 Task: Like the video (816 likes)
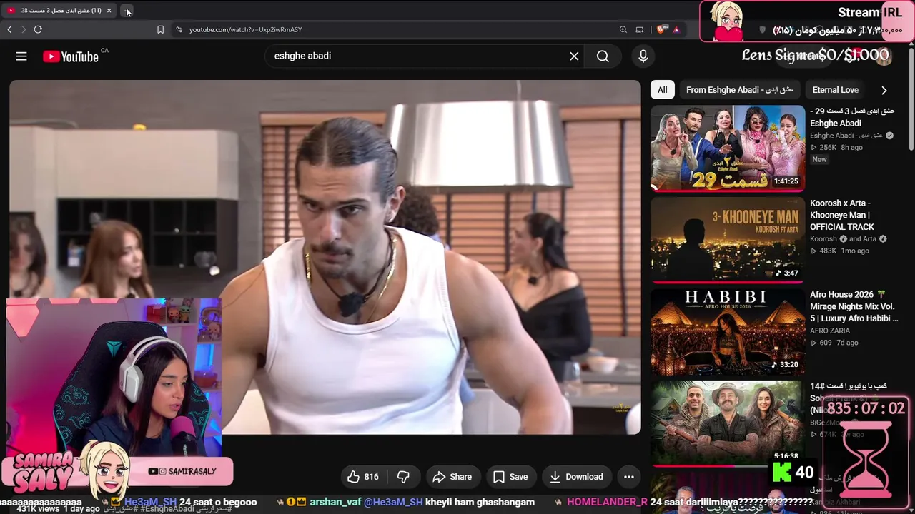point(363,477)
